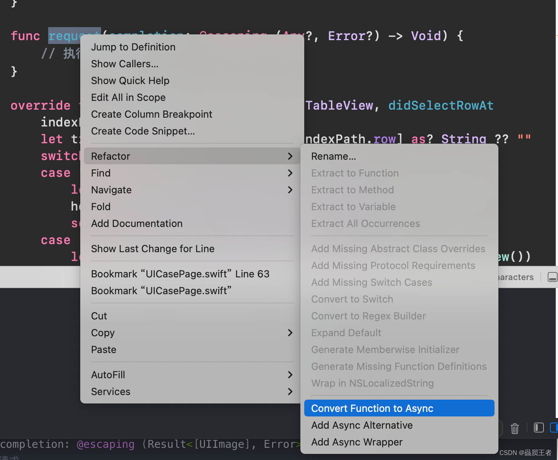The width and height of the screenshot is (558, 460).
Task: Toggle the variables view pane icon
Action: tap(539, 428)
